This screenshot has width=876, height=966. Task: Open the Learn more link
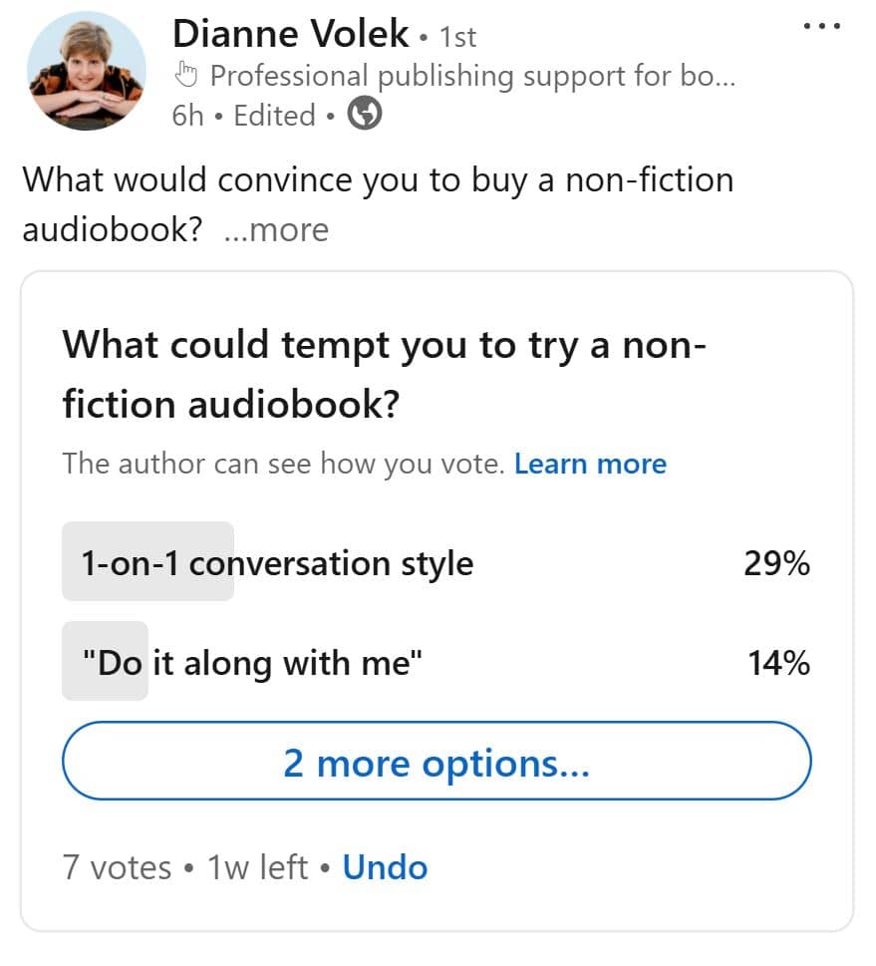590,464
